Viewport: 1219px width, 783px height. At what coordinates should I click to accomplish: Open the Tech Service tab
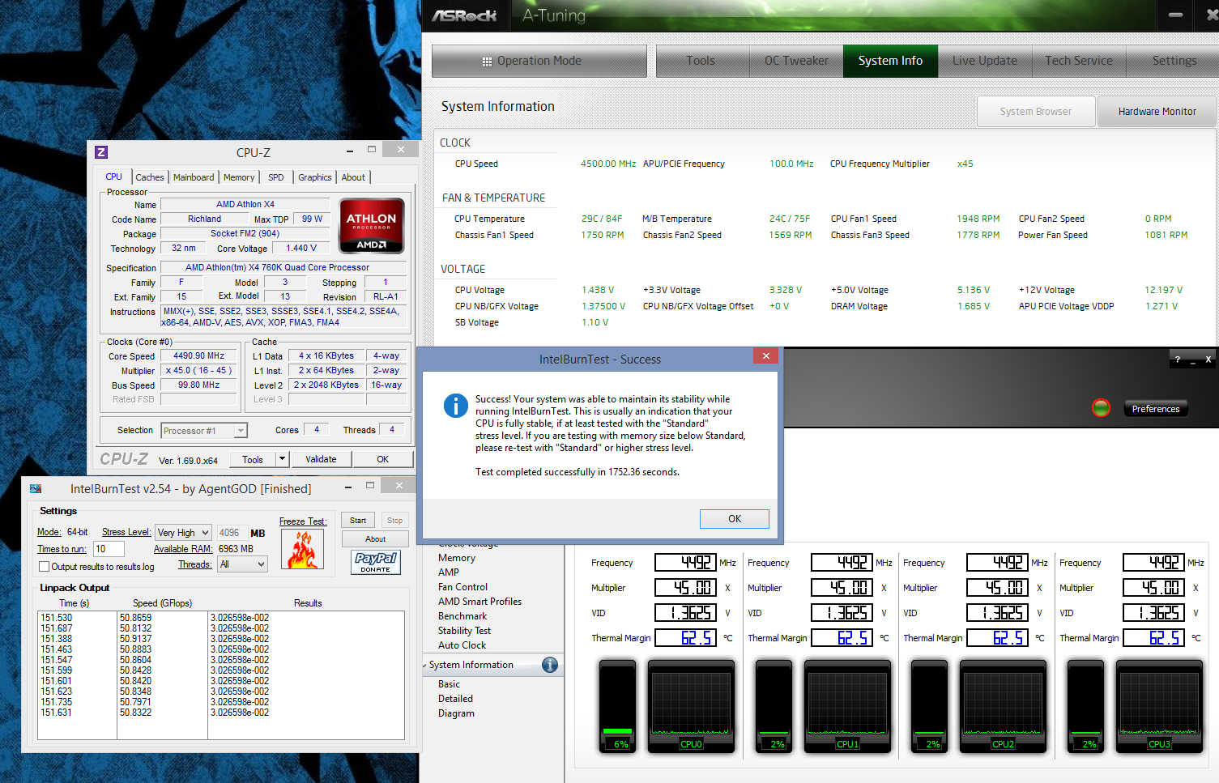(x=1079, y=61)
